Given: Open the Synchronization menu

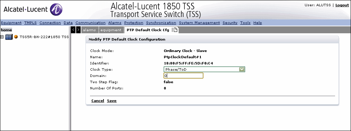Looking at the screenshot, I should pyautogui.click(x=161, y=23).
